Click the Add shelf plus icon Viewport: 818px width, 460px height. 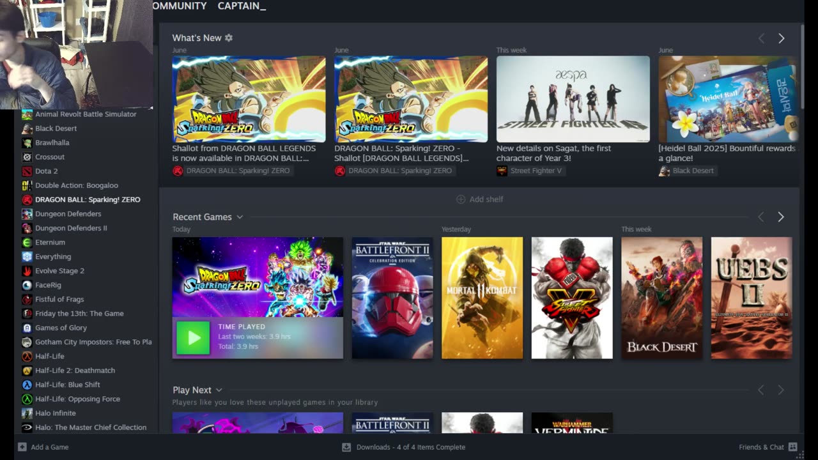tap(461, 199)
